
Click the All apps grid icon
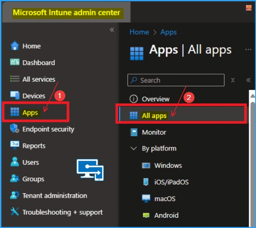click(x=134, y=116)
